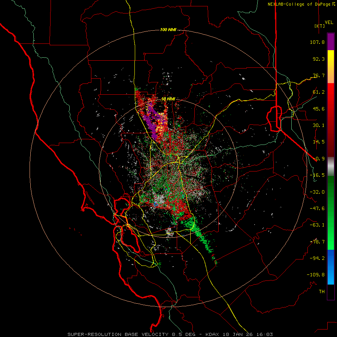This screenshot has height=337, width=337.
Task: Click the purple segment of color bar
Action: coord(331,42)
